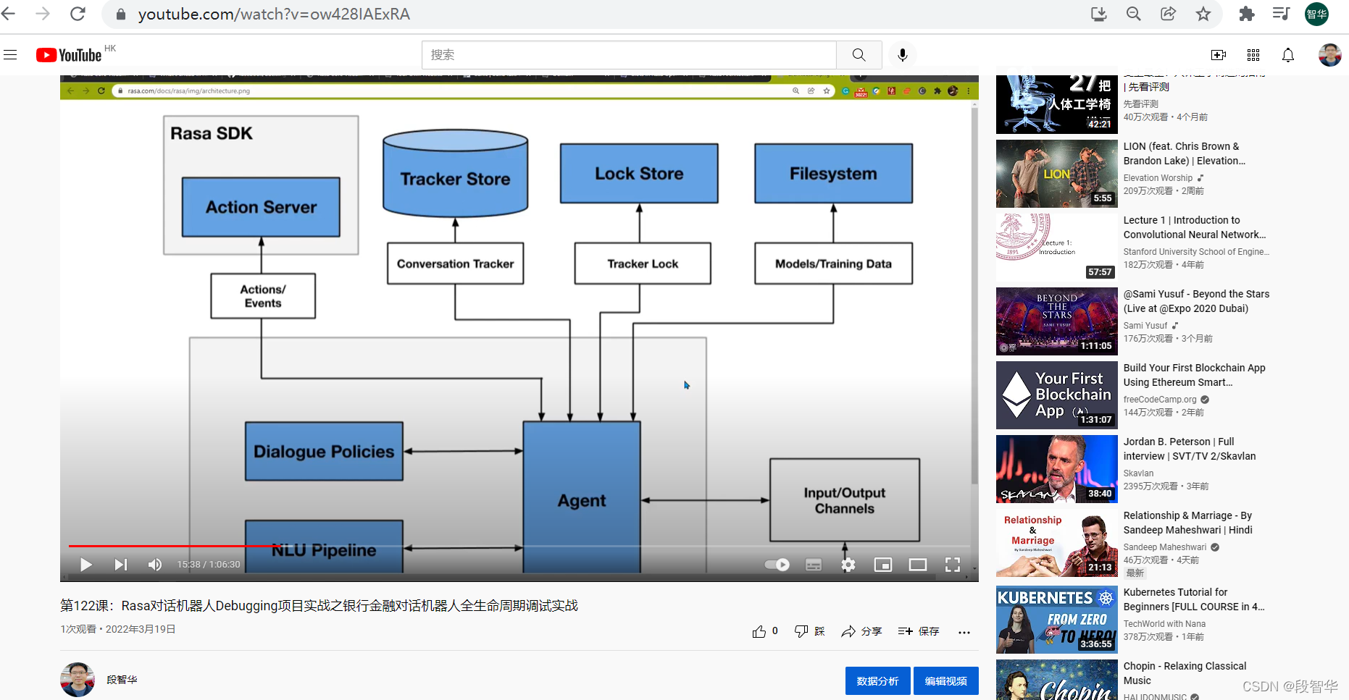This screenshot has width=1349, height=700.
Task: Open LION Elevation Worship video thumbnail
Action: tap(1056, 174)
